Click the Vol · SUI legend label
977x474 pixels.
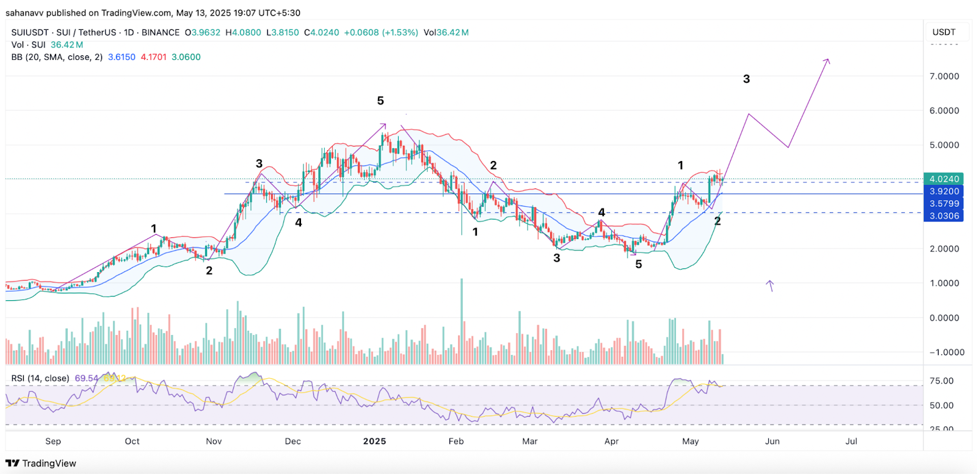[x=28, y=45]
